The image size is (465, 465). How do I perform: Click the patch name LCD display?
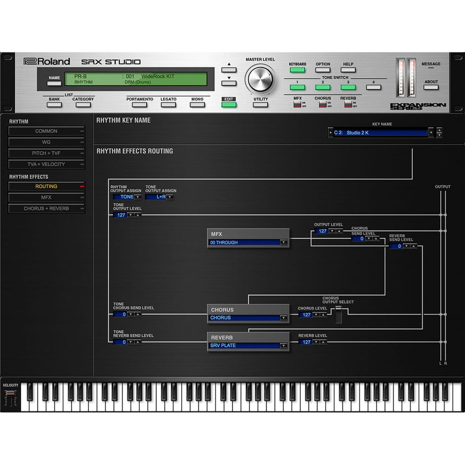136,79
